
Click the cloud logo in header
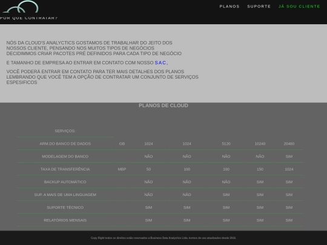(21, 7)
